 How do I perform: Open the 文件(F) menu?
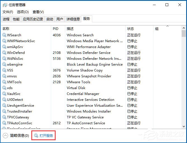pyautogui.click(x=8, y=12)
